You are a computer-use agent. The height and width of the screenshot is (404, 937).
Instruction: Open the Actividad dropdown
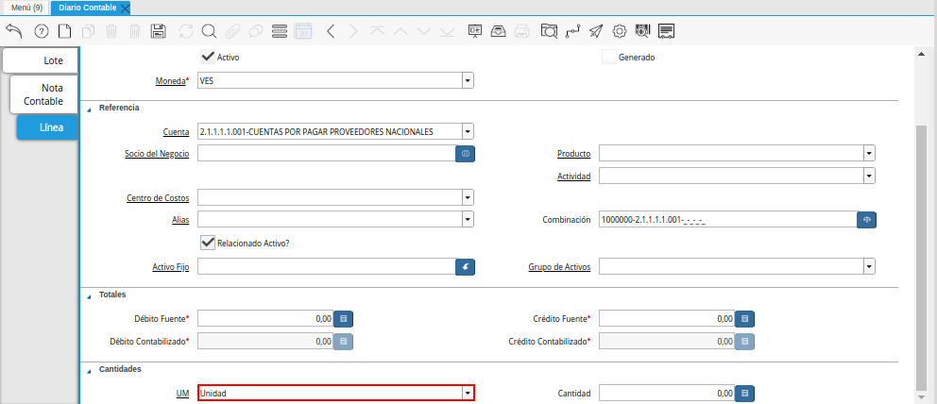pyautogui.click(x=870, y=176)
